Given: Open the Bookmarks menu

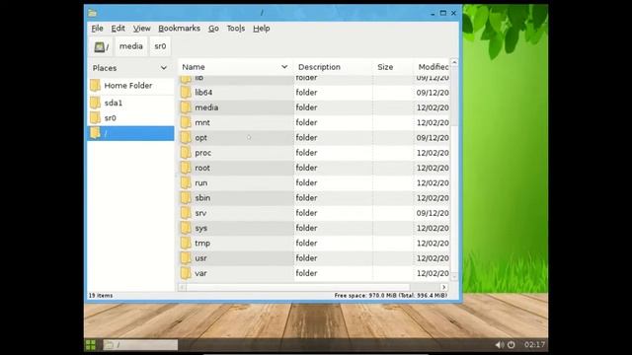Looking at the screenshot, I should point(179,29).
